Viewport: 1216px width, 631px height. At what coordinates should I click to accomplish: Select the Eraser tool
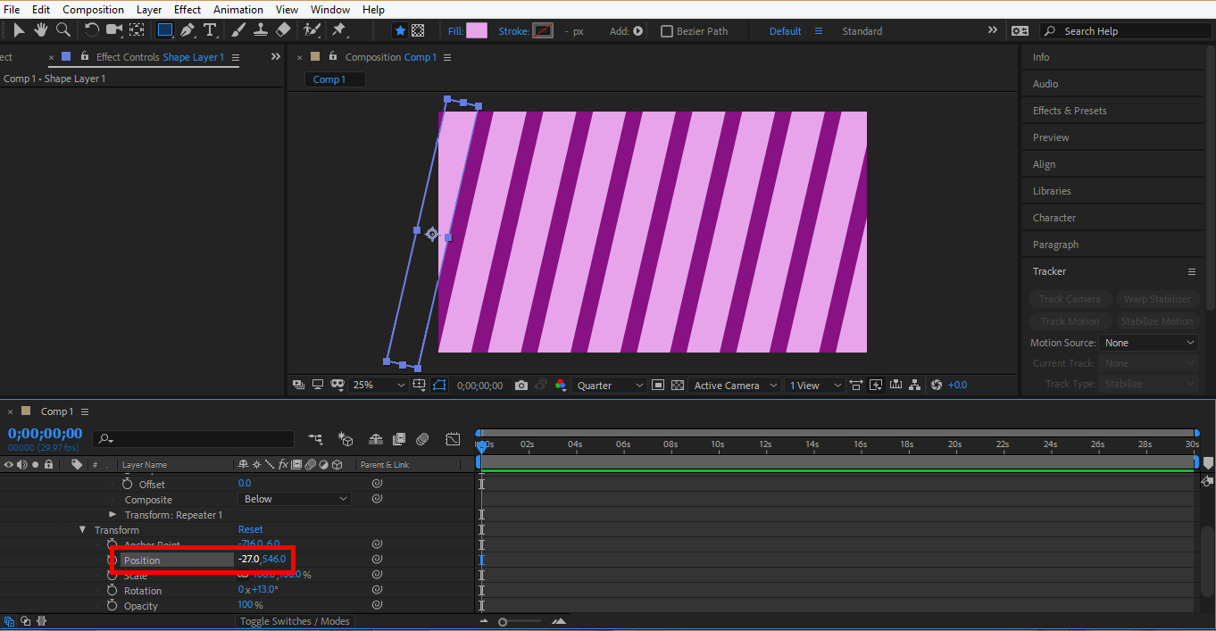click(x=283, y=30)
